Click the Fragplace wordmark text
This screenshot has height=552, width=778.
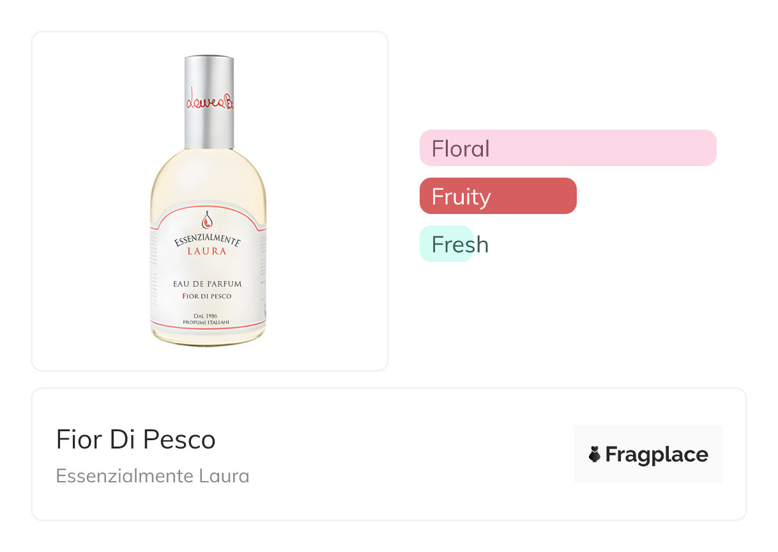[656, 454]
